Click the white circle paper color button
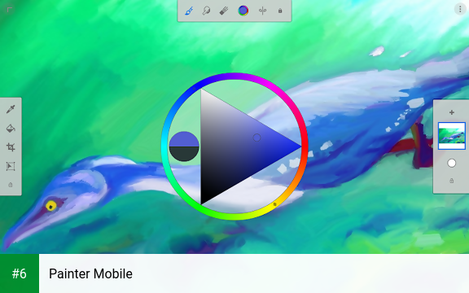Screen dimensions: 469x293 pos(452,164)
